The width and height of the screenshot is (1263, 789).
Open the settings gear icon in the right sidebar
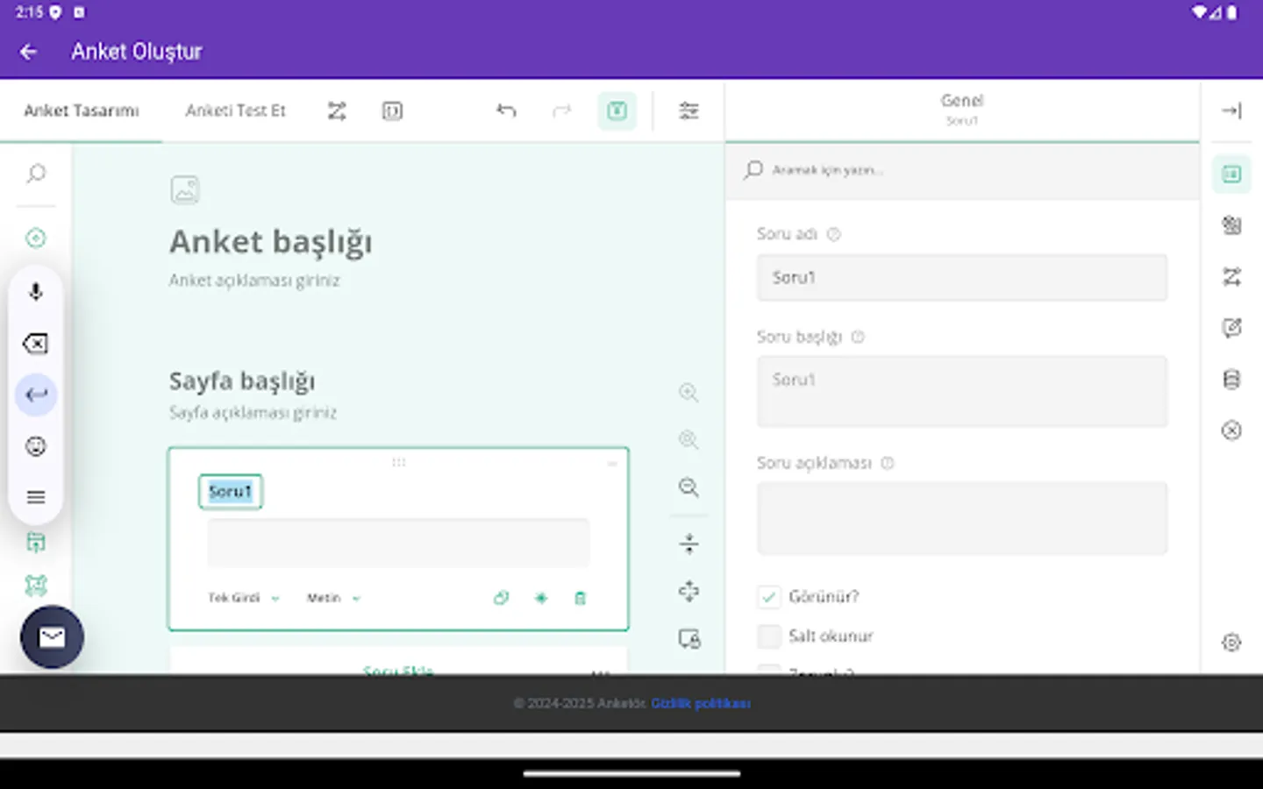(1232, 643)
